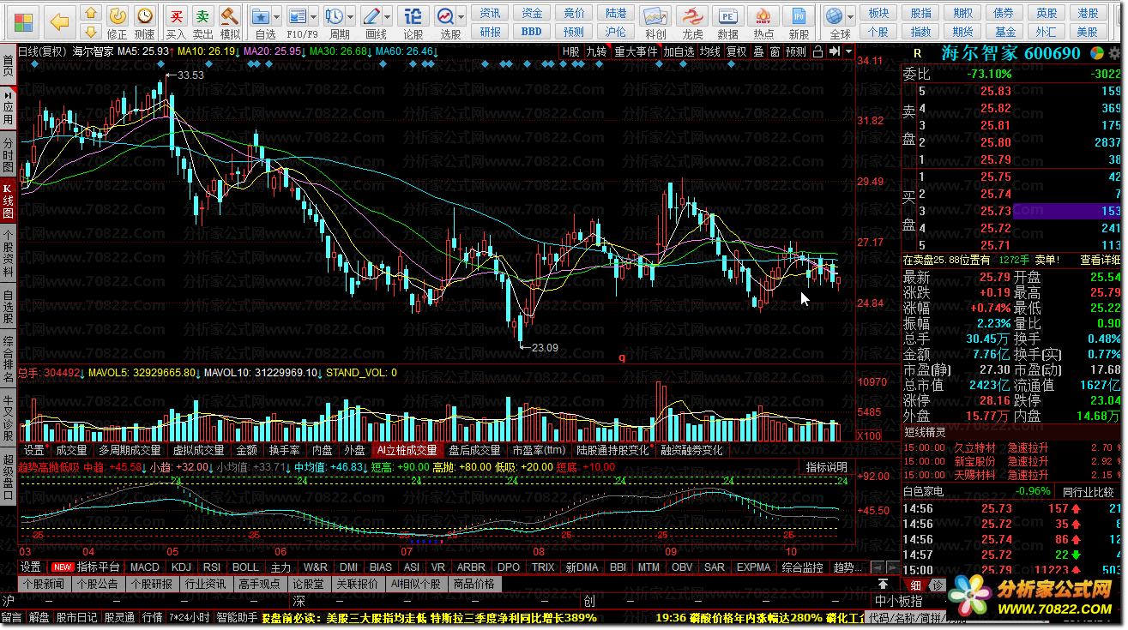Open the 热点 hot topics icon

(x=763, y=22)
